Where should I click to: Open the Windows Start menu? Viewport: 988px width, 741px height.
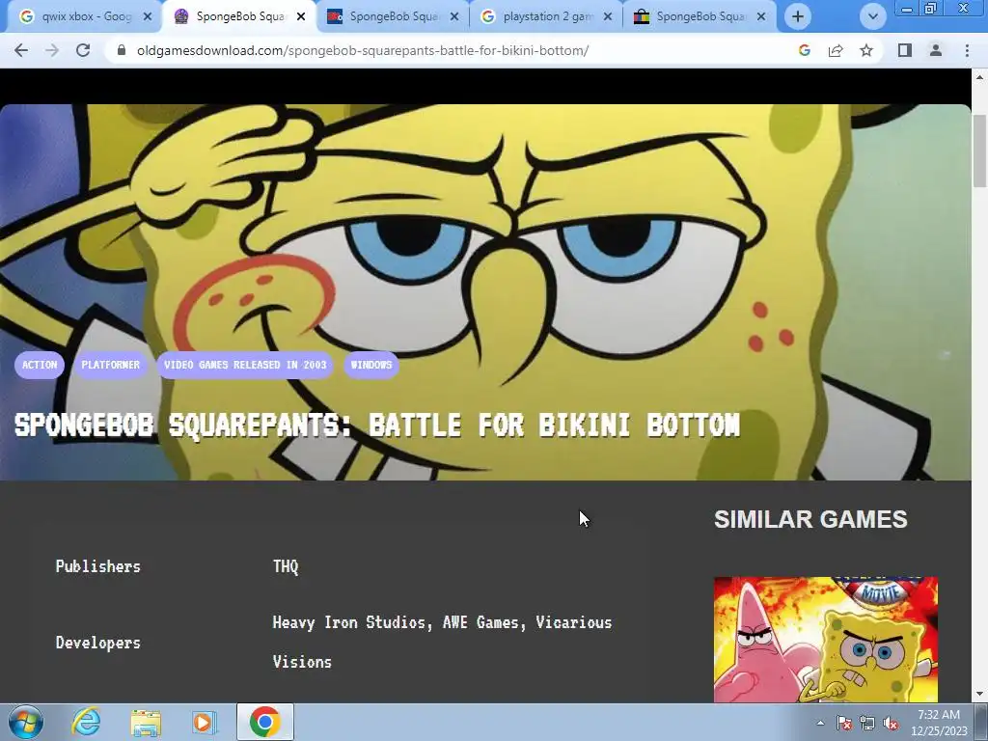[x=26, y=722]
